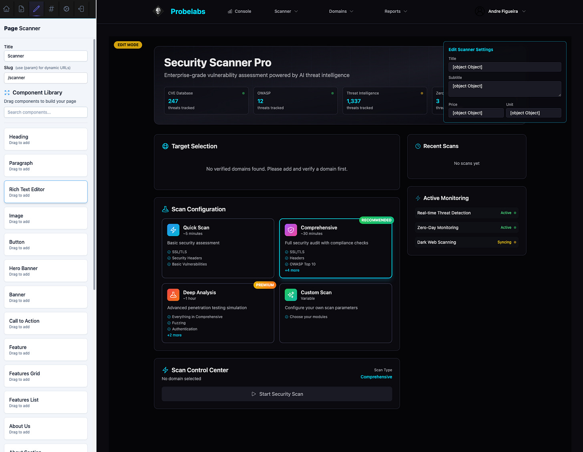Click the user avatar icon
Screen dimensions: 583x452
pos(479,11)
